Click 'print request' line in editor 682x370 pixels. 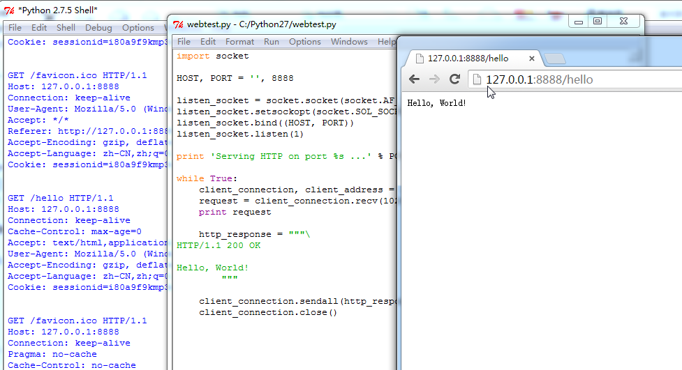[x=235, y=212]
